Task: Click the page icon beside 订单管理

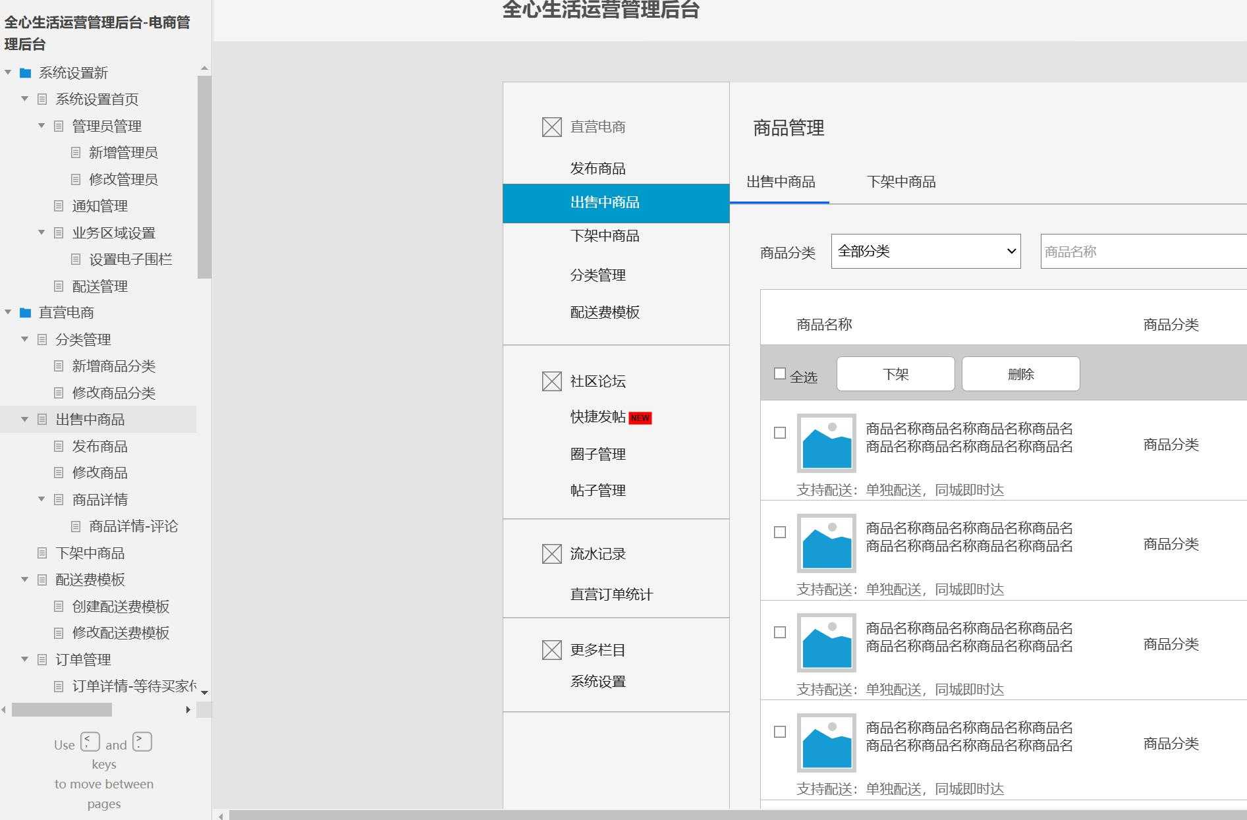Action: tap(41, 659)
